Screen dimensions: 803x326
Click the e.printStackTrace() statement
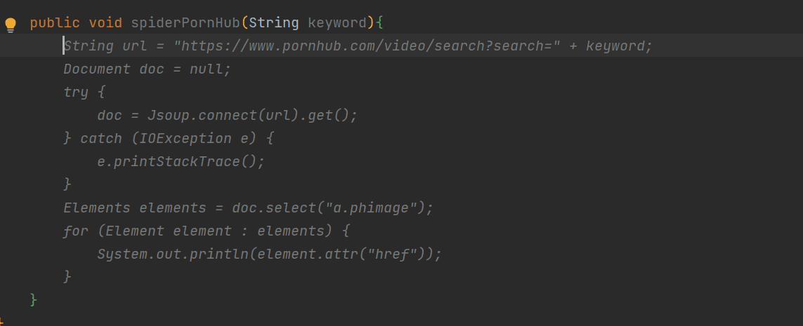181,161
